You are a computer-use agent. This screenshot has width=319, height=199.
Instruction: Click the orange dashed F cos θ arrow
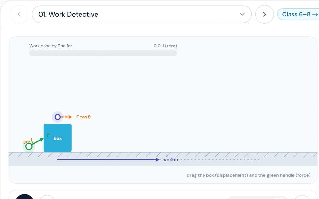tap(66, 117)
